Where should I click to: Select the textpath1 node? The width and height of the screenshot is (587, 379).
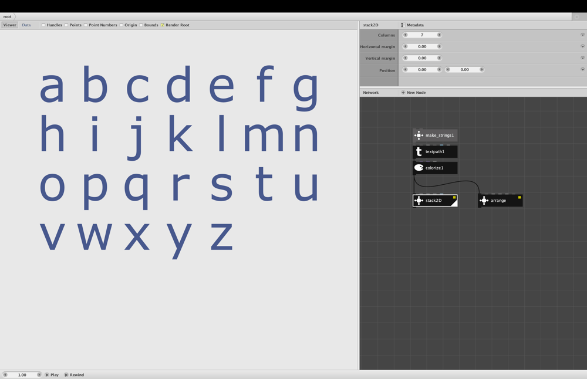point(435,151)
